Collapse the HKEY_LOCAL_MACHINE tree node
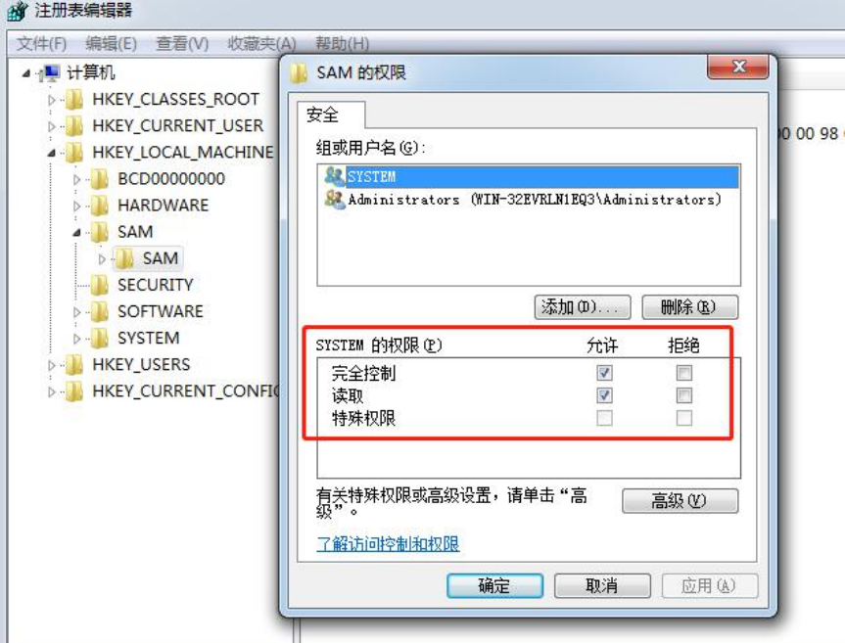 coord(52,153)
